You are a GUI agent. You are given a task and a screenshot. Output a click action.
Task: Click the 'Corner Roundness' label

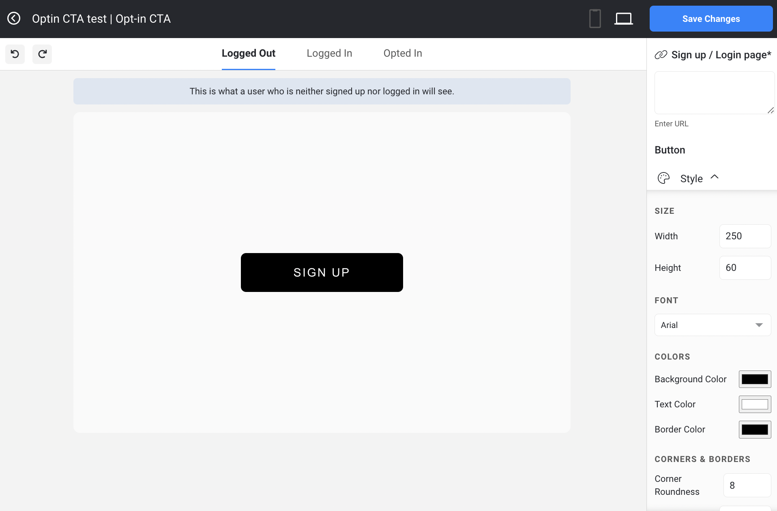point(677,485)
